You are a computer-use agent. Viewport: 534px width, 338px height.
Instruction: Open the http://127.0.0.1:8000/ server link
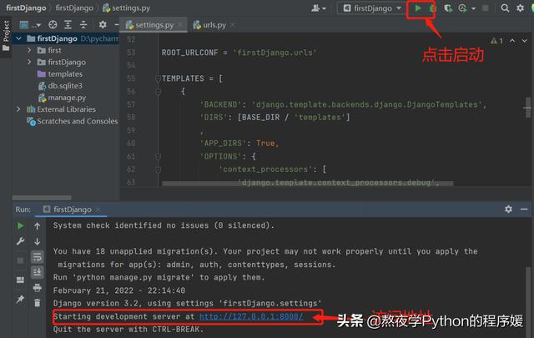pyautogui.click(x=251, y=316)
